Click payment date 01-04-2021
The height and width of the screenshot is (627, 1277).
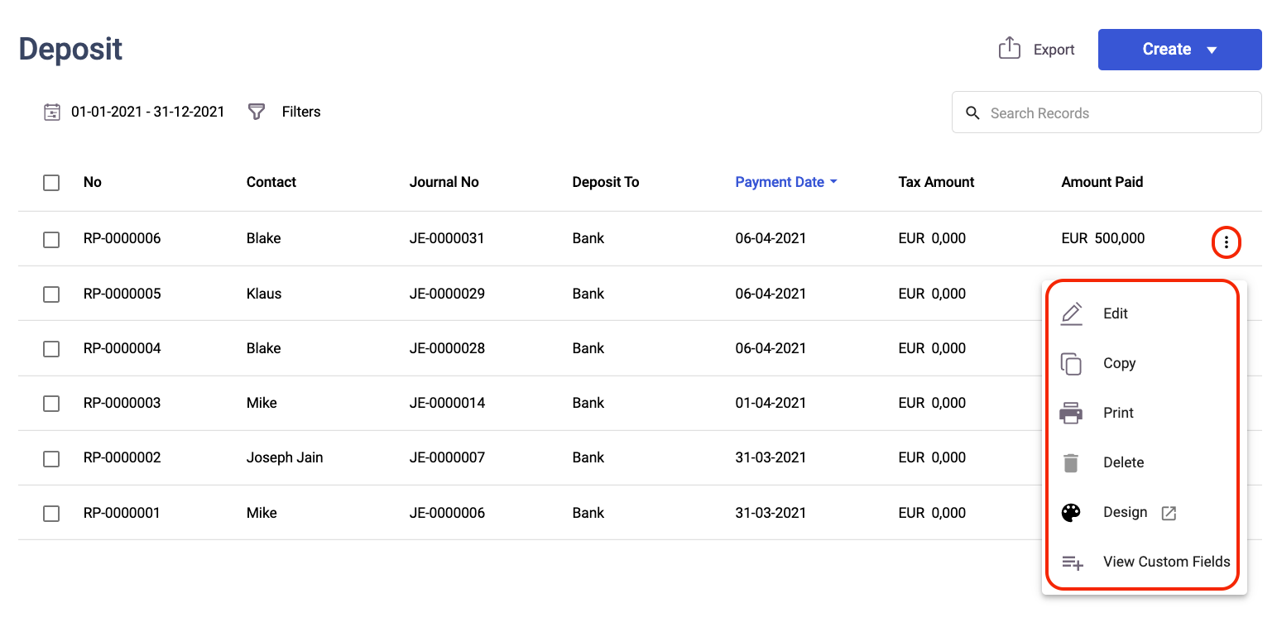click(x=771, y=403)
